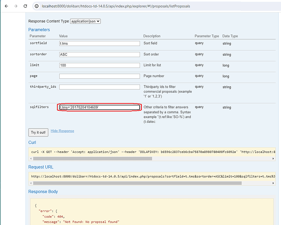
Task: Click the Data Type column header
Action: coord(230,36)
